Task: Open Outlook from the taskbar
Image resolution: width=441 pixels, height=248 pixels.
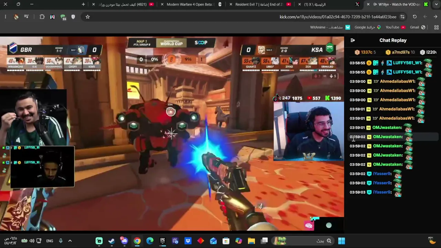Action: (213, 241)
